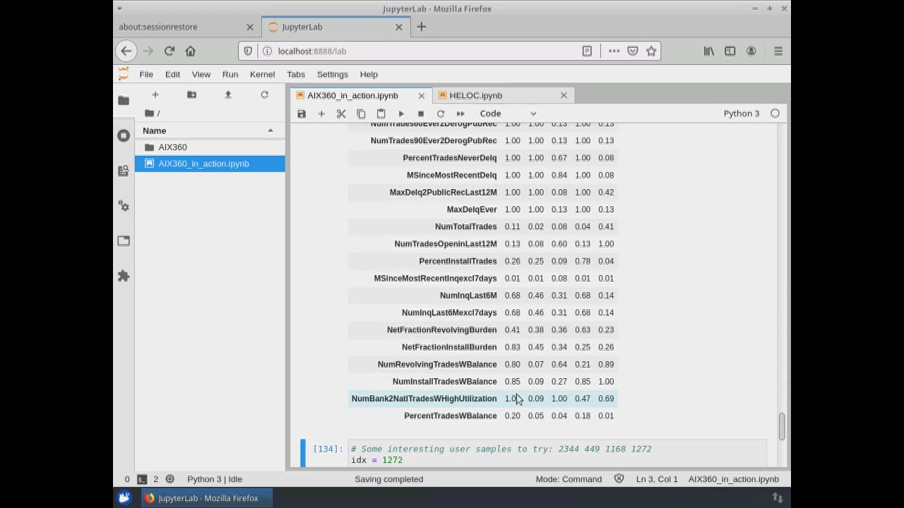Screen dimensions: 904x508
Task: Open the Firefox hamburger menu
Action: (x=778, y=51)
